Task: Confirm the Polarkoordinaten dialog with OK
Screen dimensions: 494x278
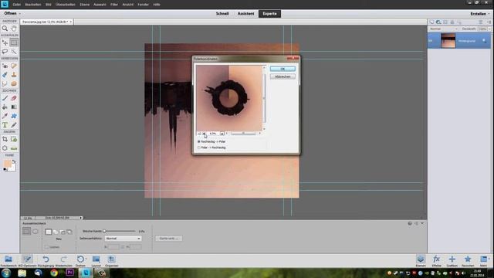Action: coord(283,69)
